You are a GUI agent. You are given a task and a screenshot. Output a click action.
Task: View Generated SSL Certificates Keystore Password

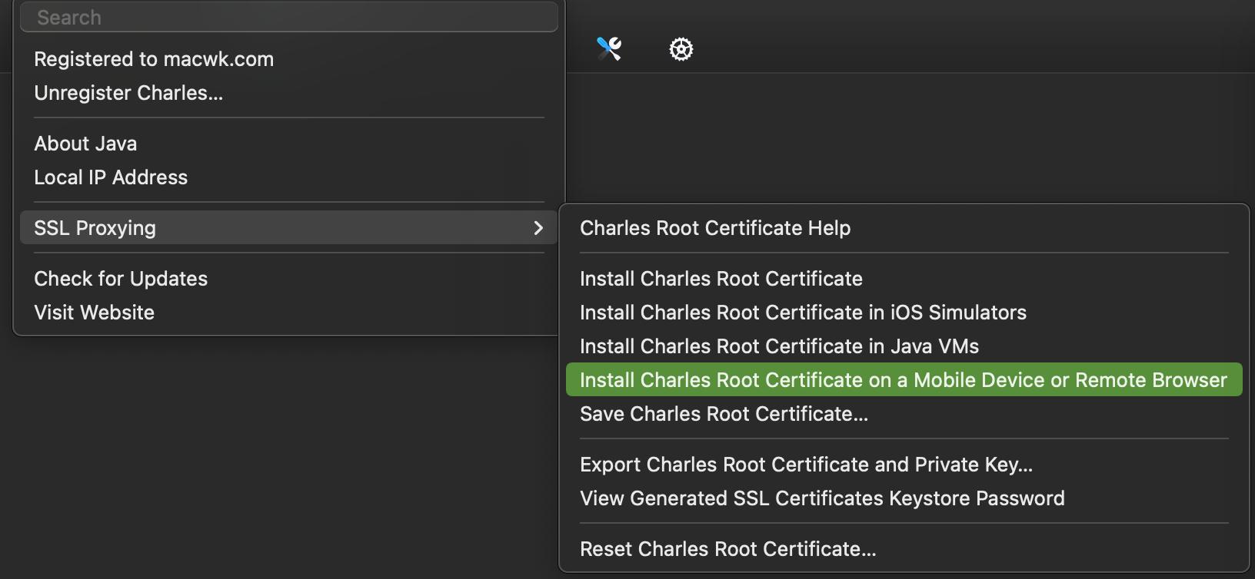904,498
